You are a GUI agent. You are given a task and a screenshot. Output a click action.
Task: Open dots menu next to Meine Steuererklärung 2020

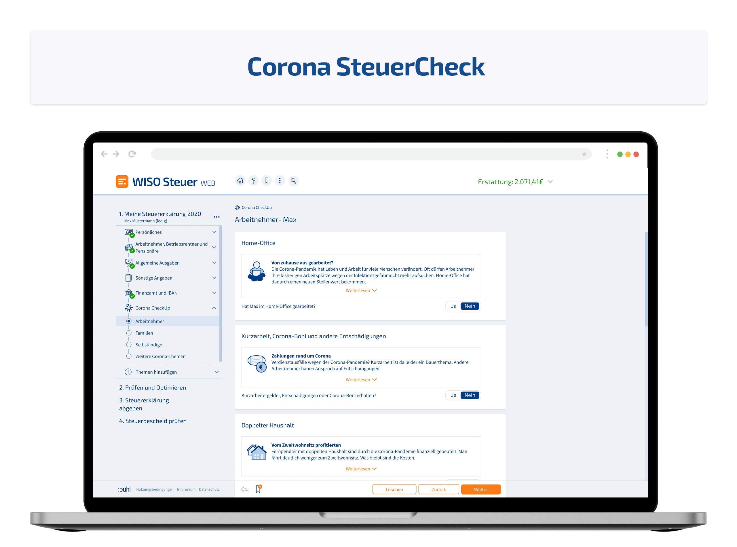point(216,217)
